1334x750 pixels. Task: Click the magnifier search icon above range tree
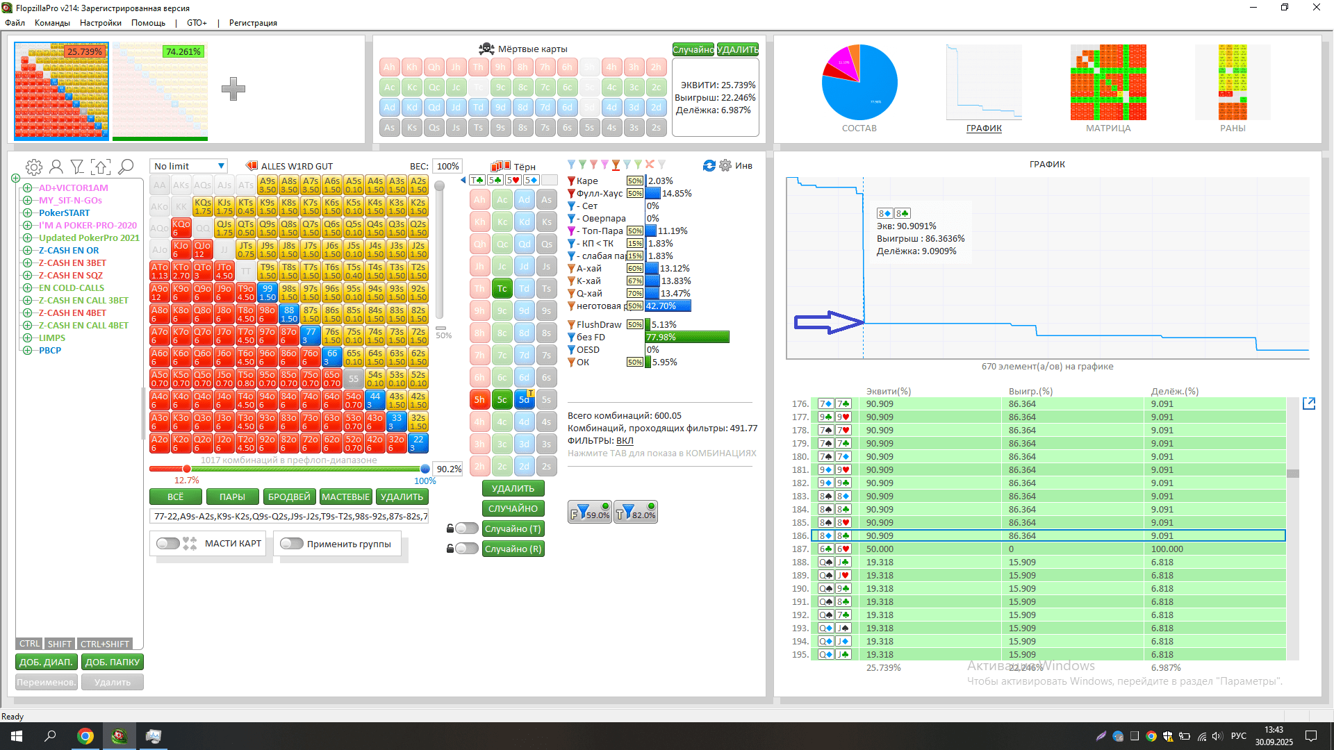click(126, 167)
